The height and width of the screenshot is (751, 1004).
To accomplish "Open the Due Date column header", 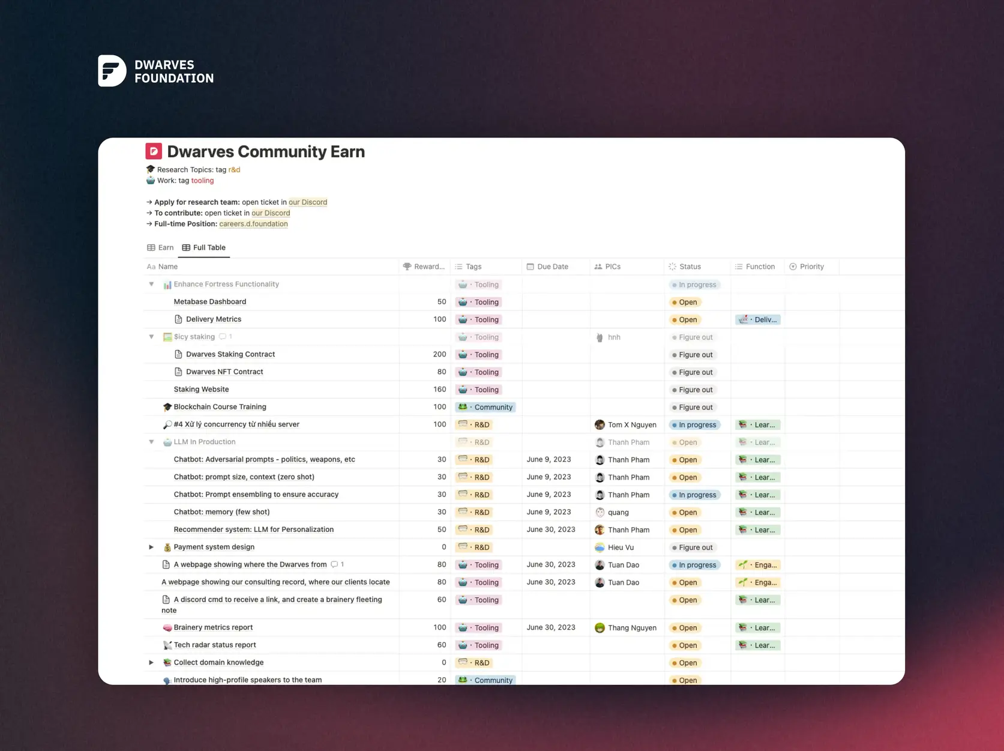I will [556, 267].
